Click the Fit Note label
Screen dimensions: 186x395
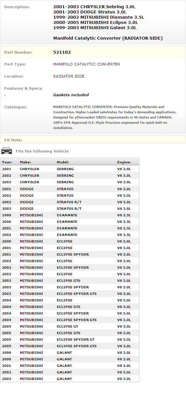[x=13, y=140]
